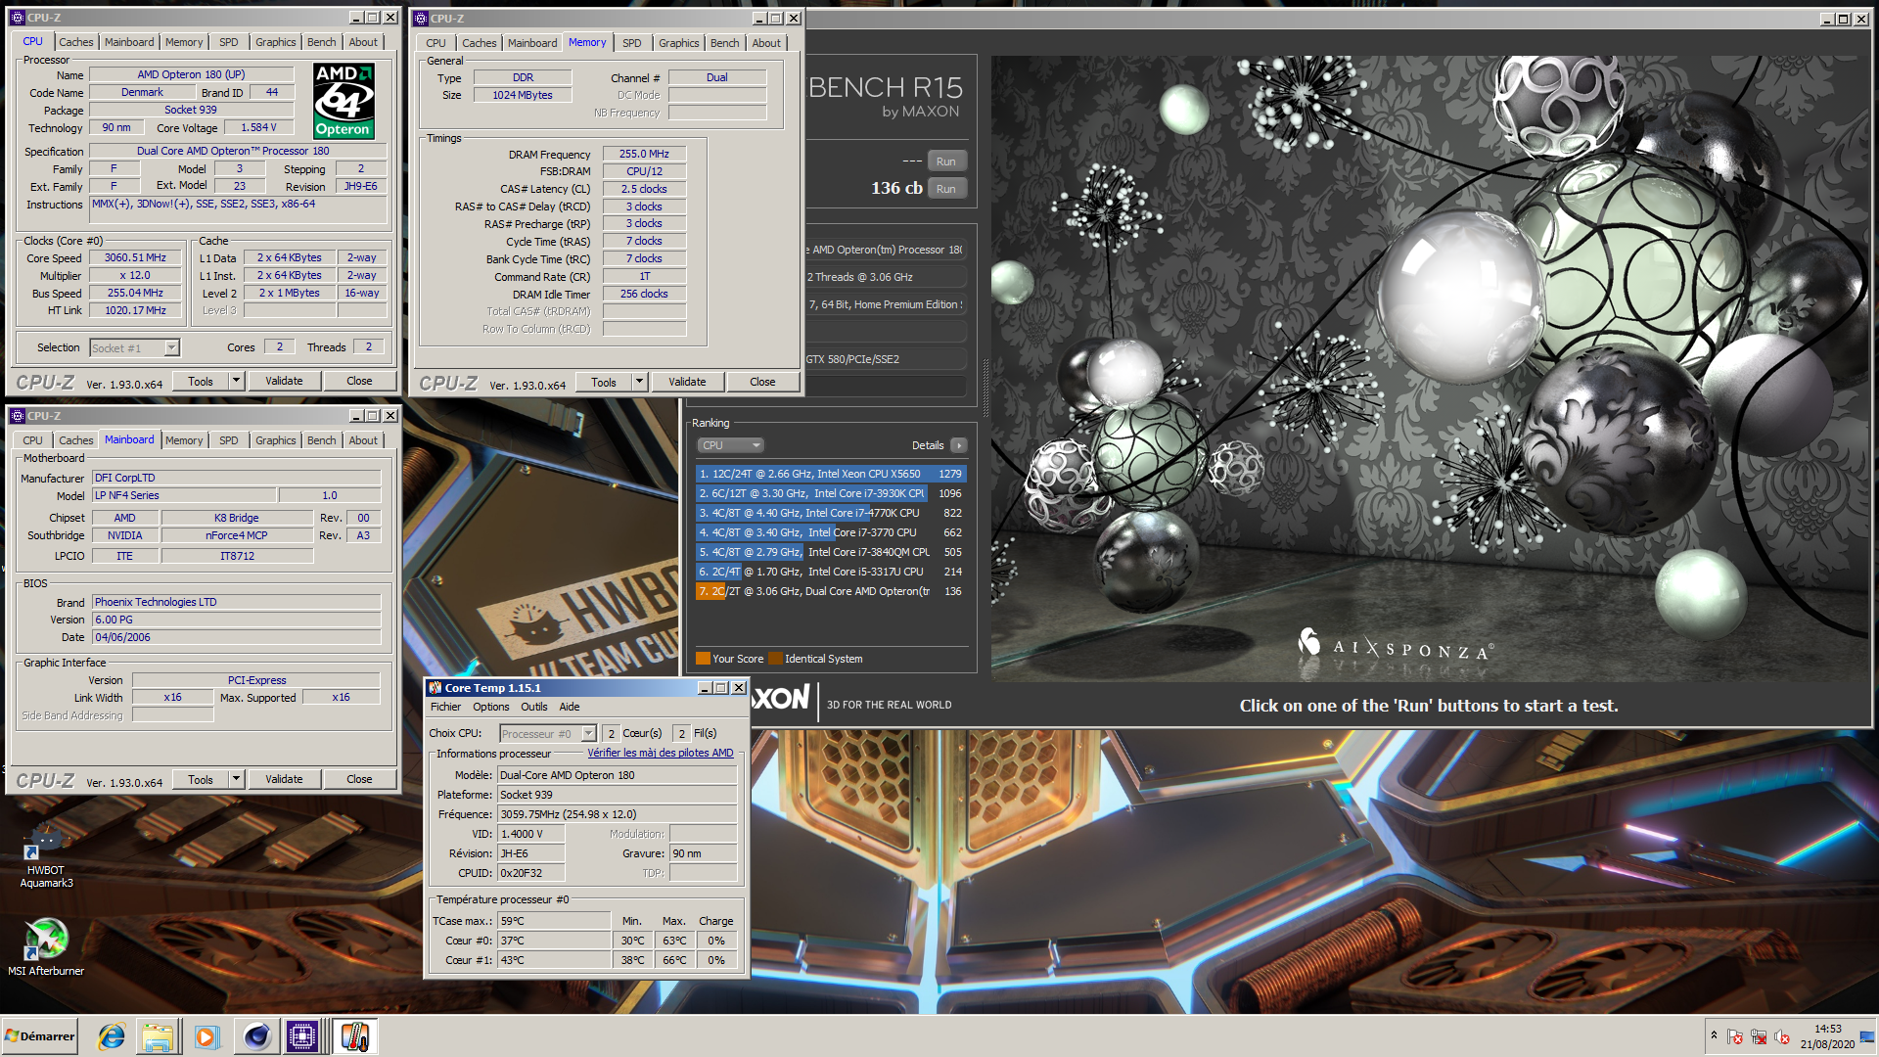This screenshot has height=1057, width=1879.
Task: Open MSI Afterburner desktop shortcut
Action: (x=46, y=946)
